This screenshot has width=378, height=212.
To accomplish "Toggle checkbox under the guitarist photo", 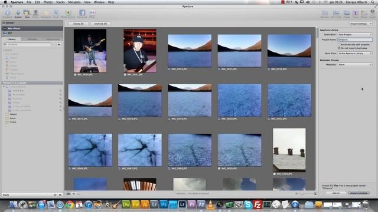I will click(75, 75).
